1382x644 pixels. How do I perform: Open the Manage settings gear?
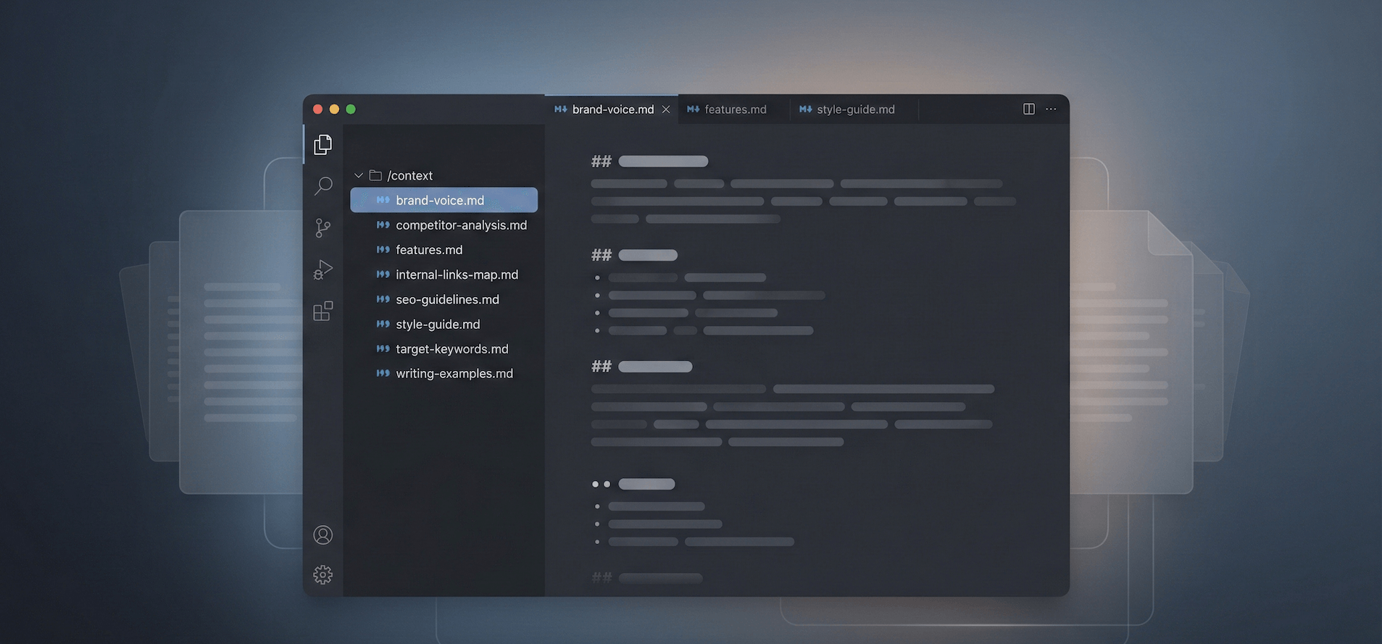pos(323,574)
